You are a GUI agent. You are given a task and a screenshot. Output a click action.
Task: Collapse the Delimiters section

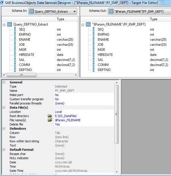4,129
